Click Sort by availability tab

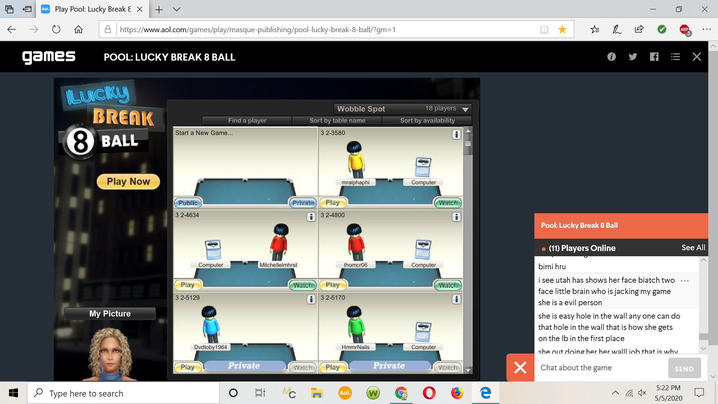[x=427, y=120]
